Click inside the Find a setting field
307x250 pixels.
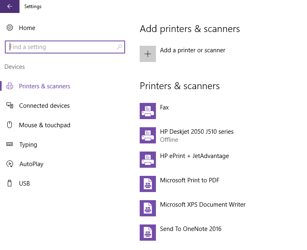tap(61, 47)
